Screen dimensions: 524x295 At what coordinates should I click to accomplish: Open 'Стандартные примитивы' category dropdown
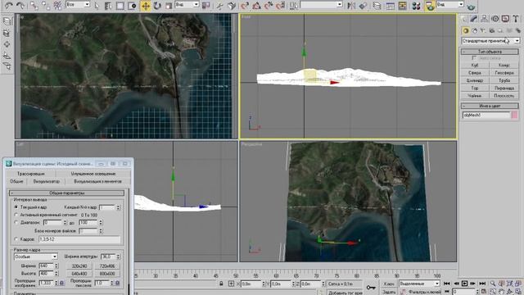point(490,41)
